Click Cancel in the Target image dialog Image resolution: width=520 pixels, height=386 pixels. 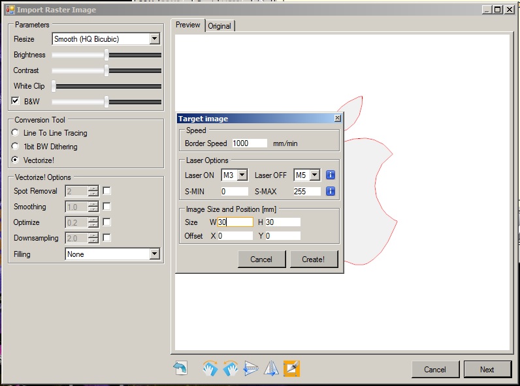261,260
